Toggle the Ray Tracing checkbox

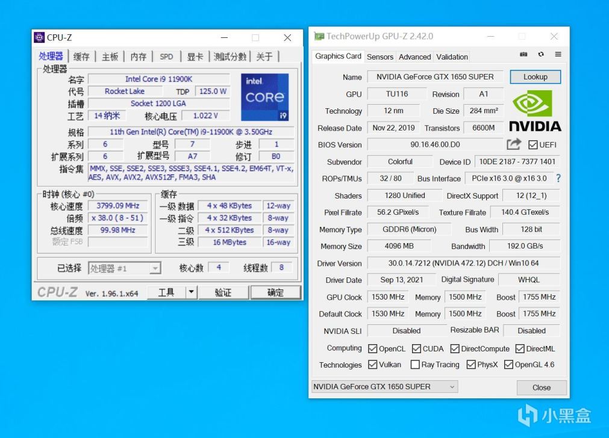pyautogui.click(x=415, y=365)
